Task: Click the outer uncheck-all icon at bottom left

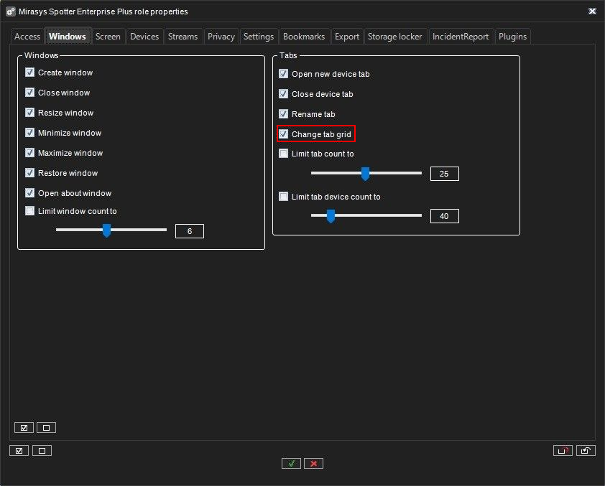Action: tap(42, 451)
